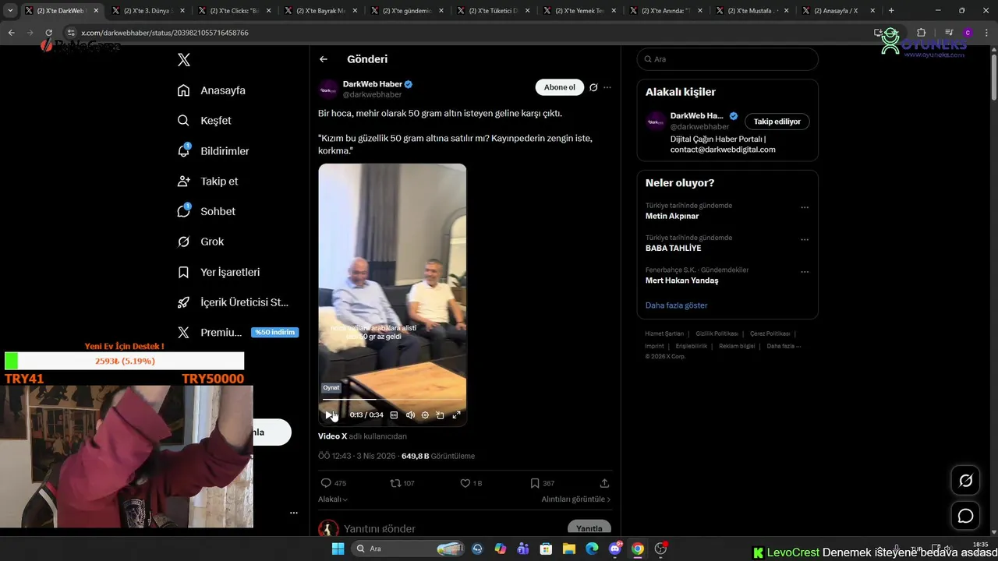Go back with the Gönderi arrow

click(324, 59)
